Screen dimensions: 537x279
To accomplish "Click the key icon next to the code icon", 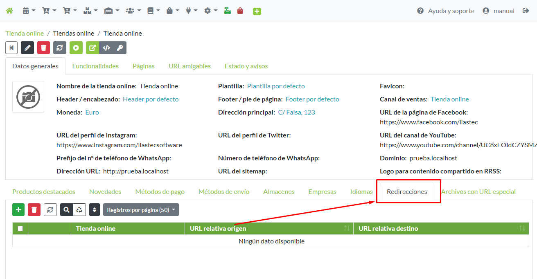I will tap(120, 47).
